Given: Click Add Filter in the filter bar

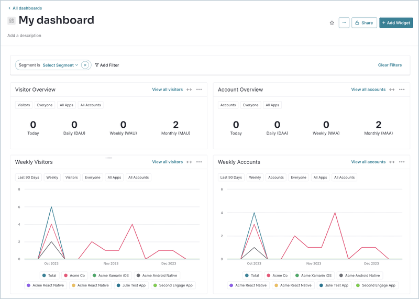Looking at the screenshot, I should coord(107,65).
